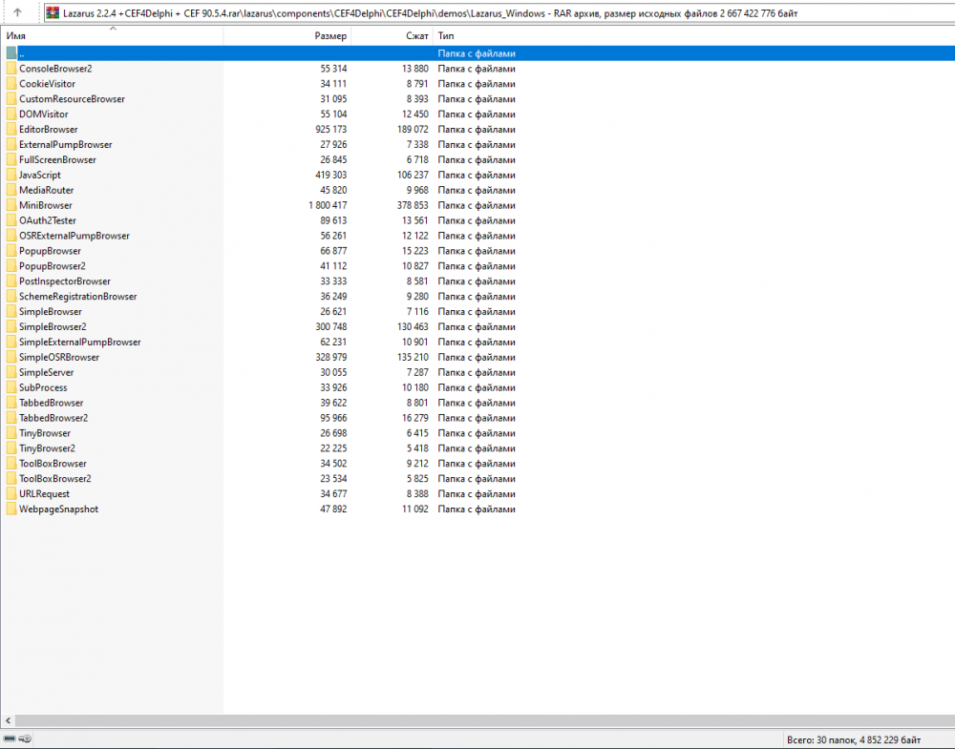Click the WinRAR archive icon in the path bar
955x749 pixels.
coord(53,12)
